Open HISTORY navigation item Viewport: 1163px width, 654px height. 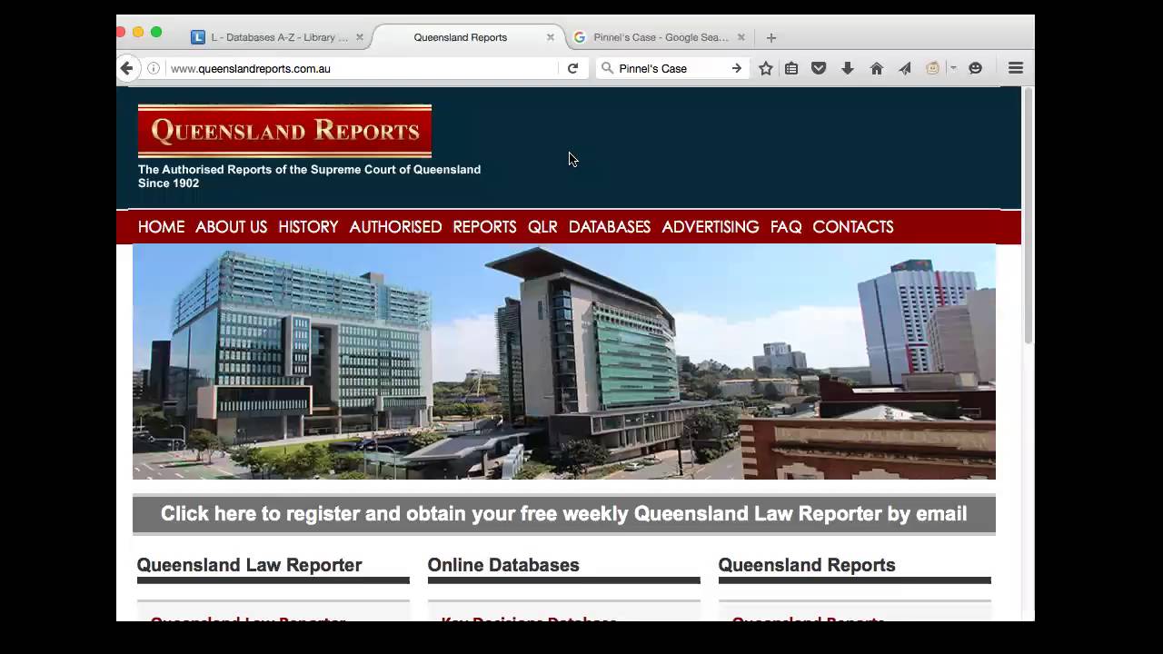308,227
